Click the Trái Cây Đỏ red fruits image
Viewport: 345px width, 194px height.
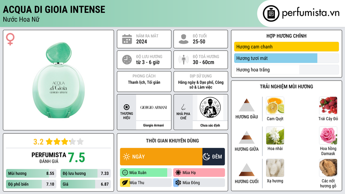tap(328, 105)
